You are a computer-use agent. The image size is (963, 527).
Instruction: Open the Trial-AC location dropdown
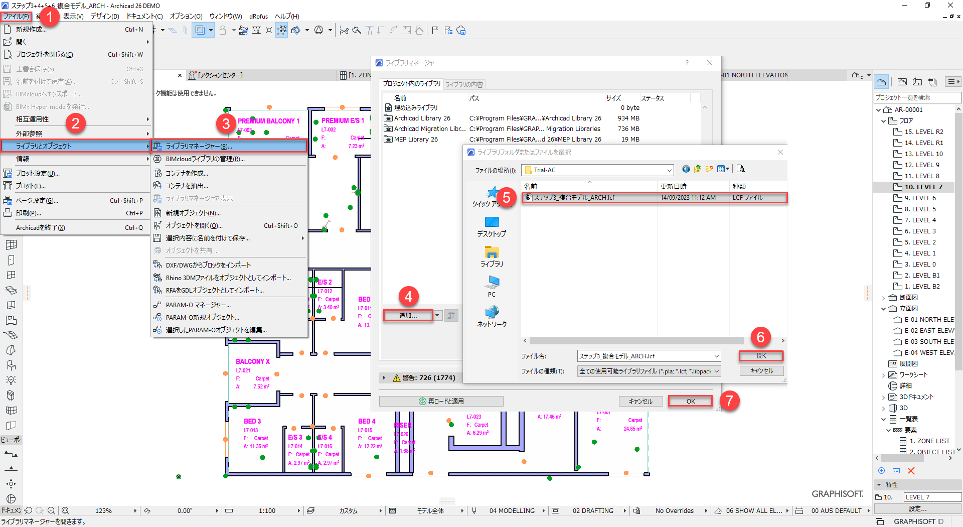pos(669,170)
